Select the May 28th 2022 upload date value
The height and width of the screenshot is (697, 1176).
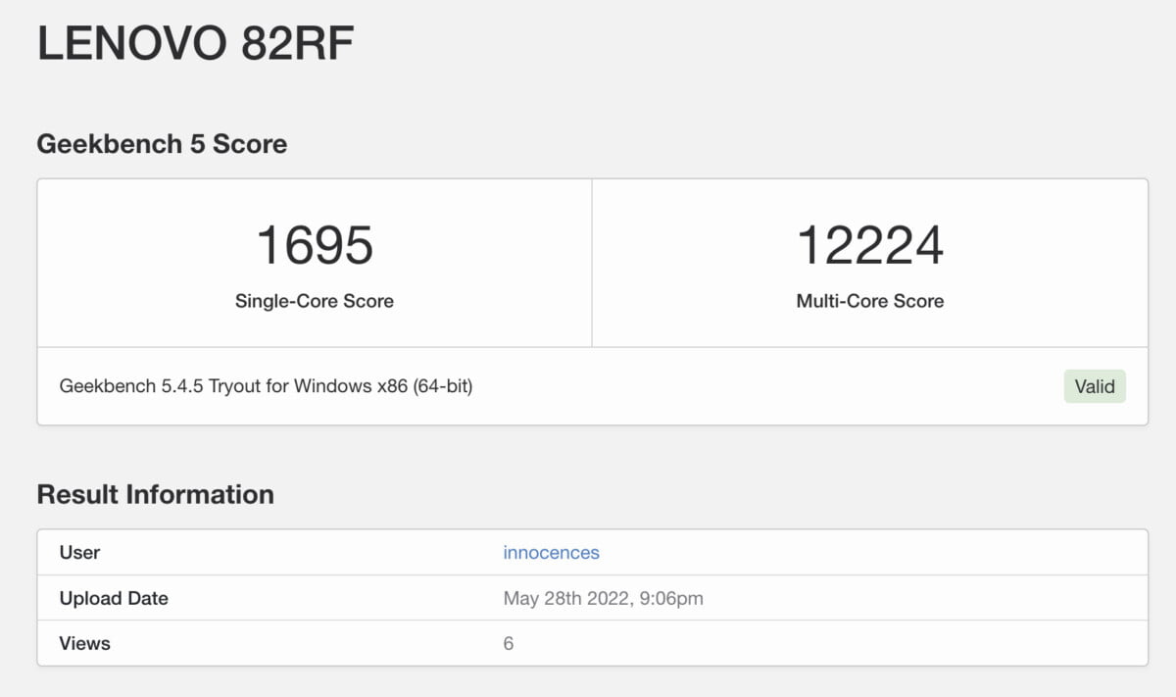click(603, 598)
